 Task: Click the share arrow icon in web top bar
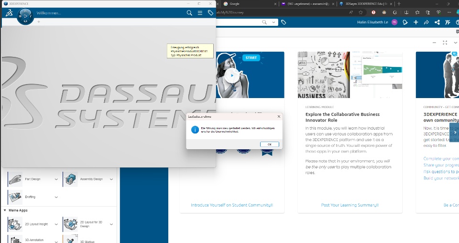(x=426, y=22)
